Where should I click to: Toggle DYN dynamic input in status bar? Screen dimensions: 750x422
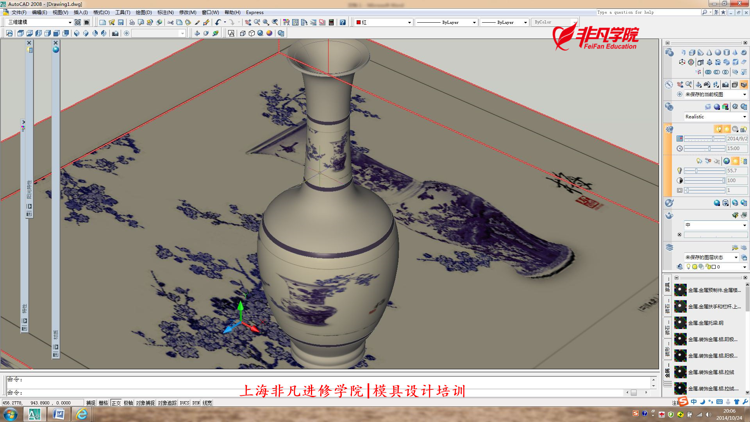tap(196, 403)
